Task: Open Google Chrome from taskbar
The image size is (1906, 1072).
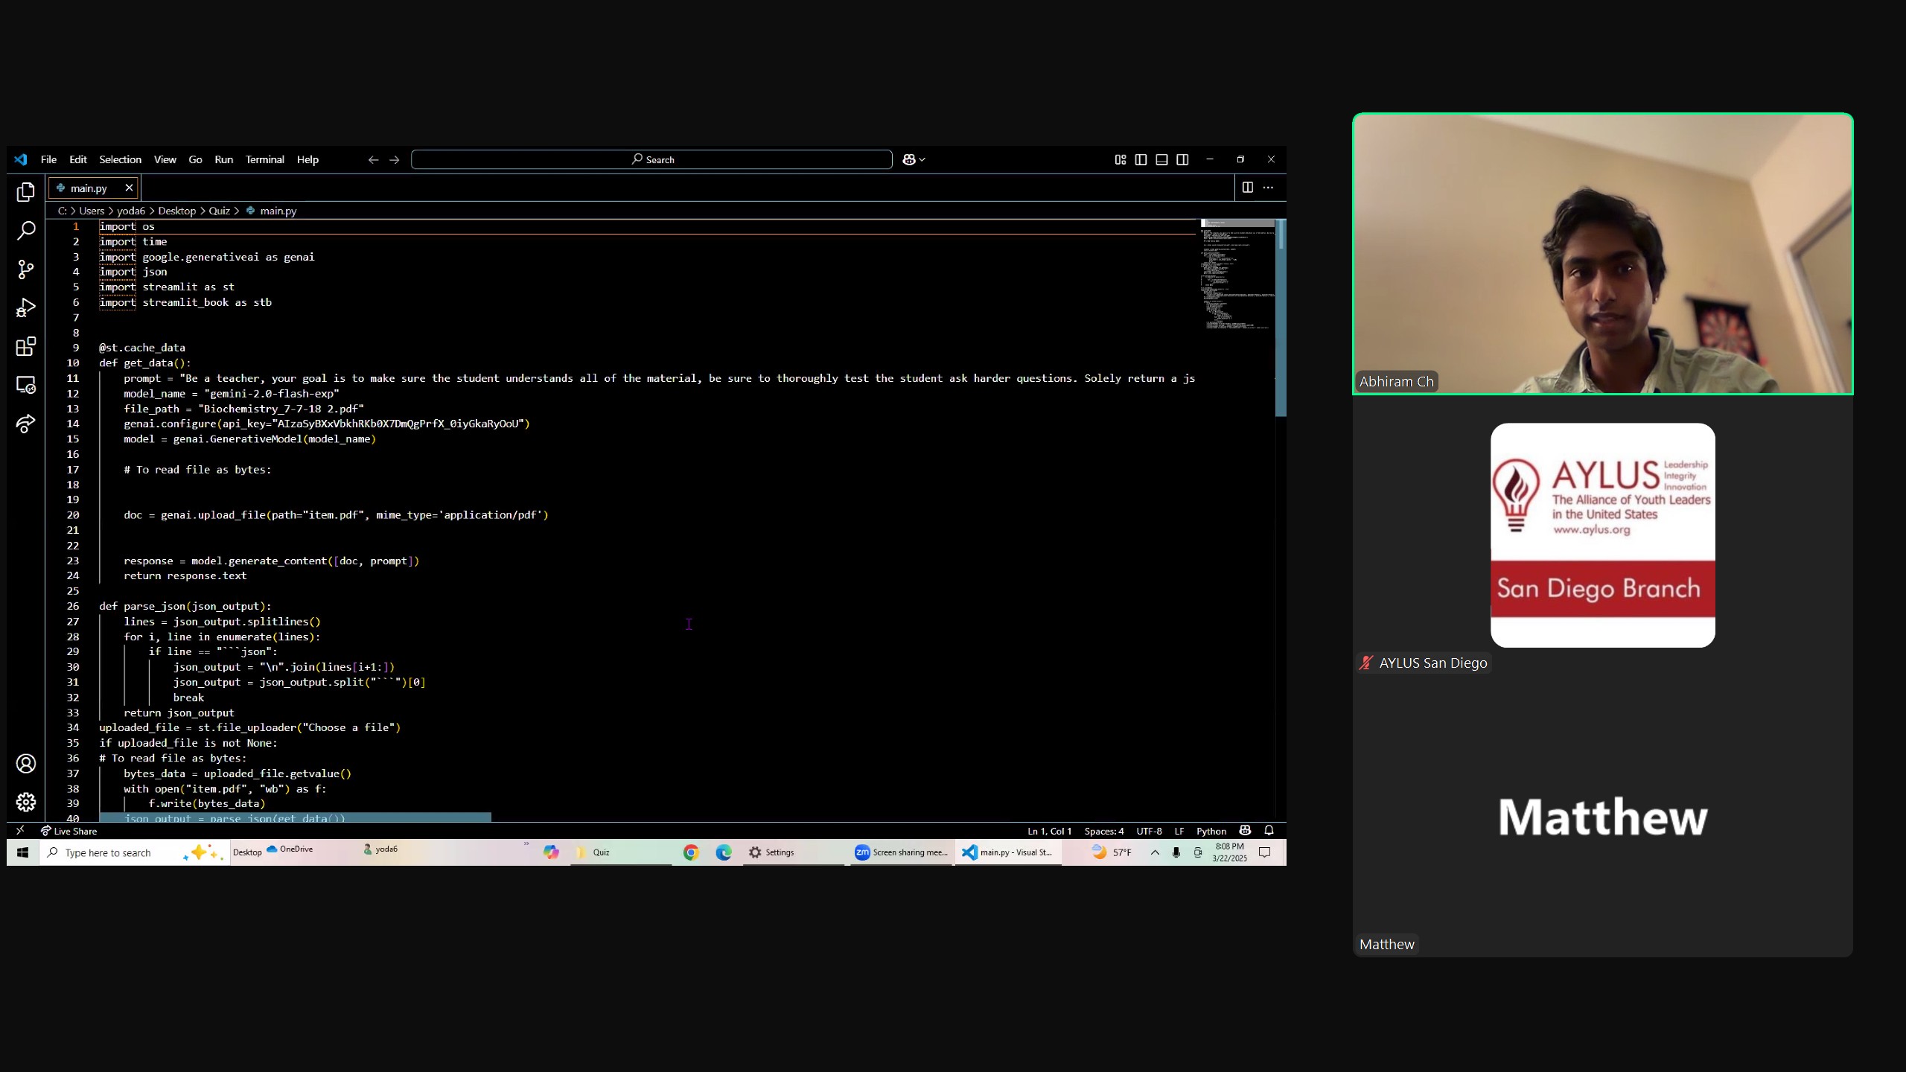Action: (x=691, y=852)
